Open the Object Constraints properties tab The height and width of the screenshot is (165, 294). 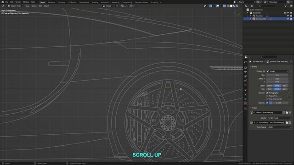(245, 99)
